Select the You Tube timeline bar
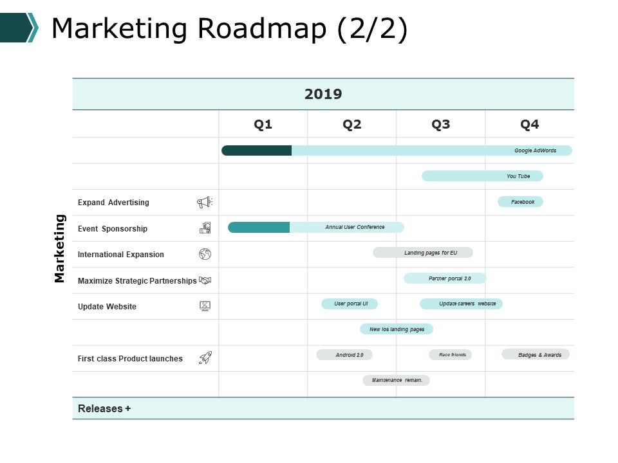This screenshot has height=463, width=618. coord(482,176)
